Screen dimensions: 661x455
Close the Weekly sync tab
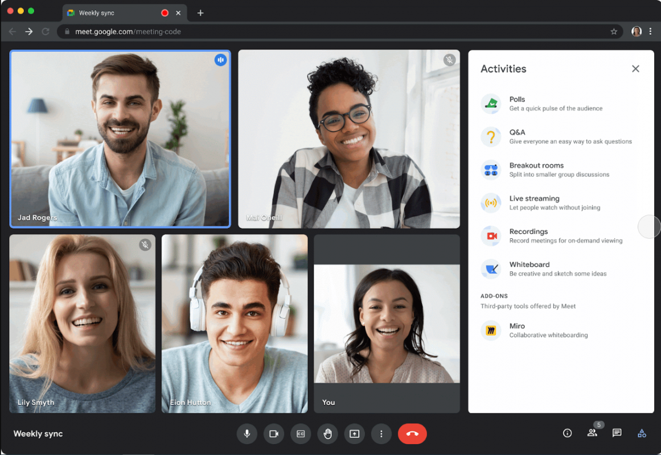pyautogui.click(x=178, y=13)
